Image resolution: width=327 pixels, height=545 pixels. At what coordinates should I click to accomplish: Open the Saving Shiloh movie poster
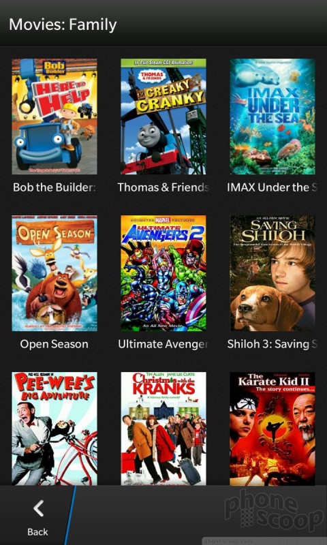click(x=272, y=273)
